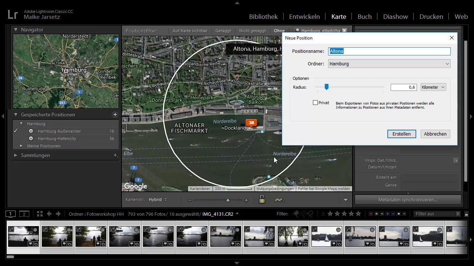
Task: Open the Filter aus preset dropdown
Action: click(x=437, y=214)
